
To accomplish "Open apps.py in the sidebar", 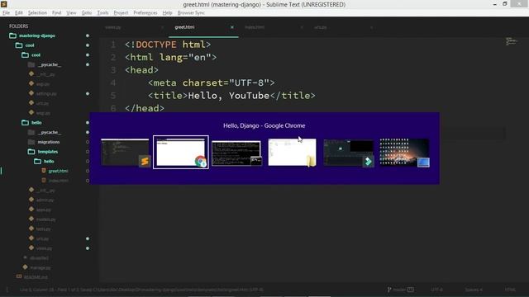I will pos(44,210).
